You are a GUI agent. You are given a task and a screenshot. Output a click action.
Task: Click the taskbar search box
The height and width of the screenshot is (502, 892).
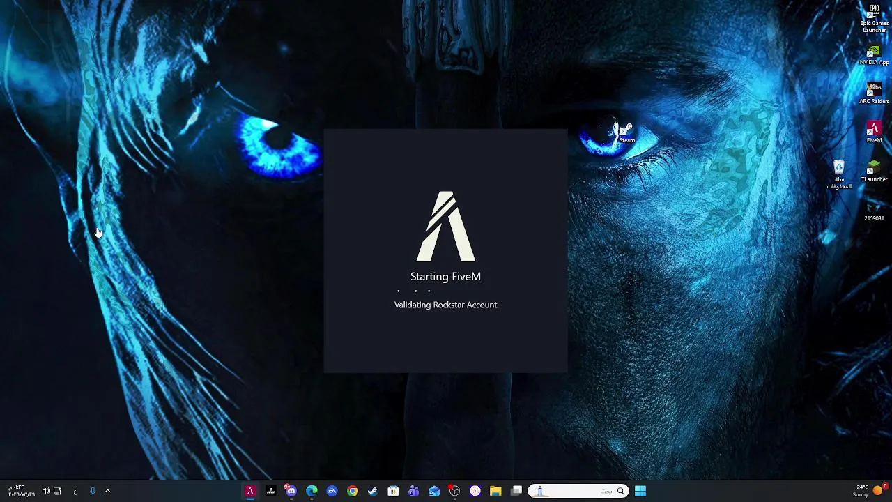(578, 491)
